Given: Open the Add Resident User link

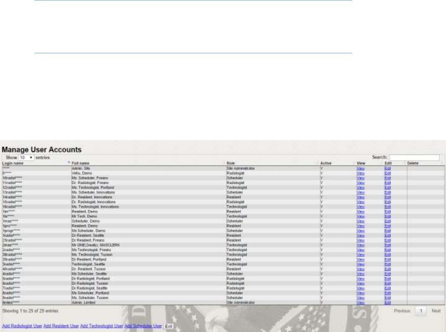Looking at the screenshot, I should [61, 326].
